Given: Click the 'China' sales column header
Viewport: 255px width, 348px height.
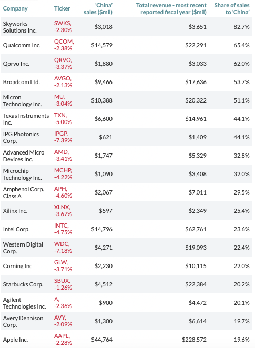Looking at the screenshot, I should pyautogui.click(x=98, y=8).
